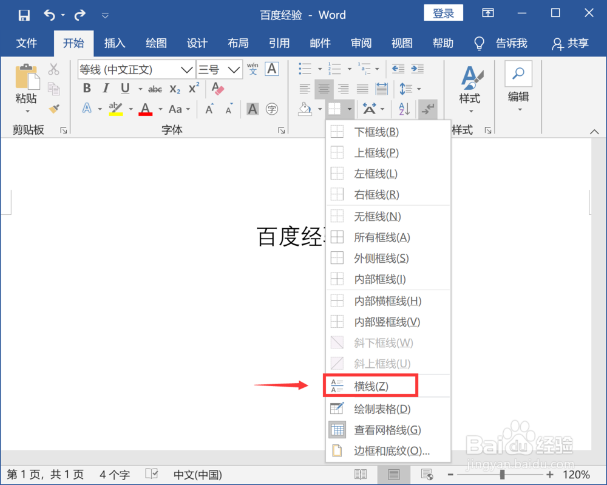Collapse the ribbon with chevron
The height and width of the screenshot is (485, 607).
(594, 132)
